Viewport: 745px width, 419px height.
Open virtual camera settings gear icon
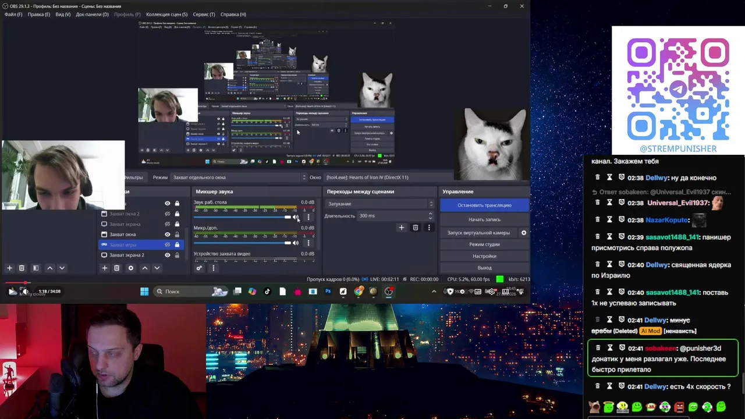pos(524,233)
